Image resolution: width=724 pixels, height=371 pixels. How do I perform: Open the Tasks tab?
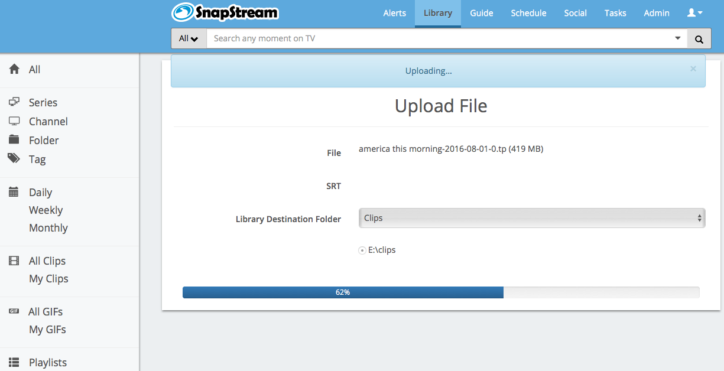(x=615, y=13)
